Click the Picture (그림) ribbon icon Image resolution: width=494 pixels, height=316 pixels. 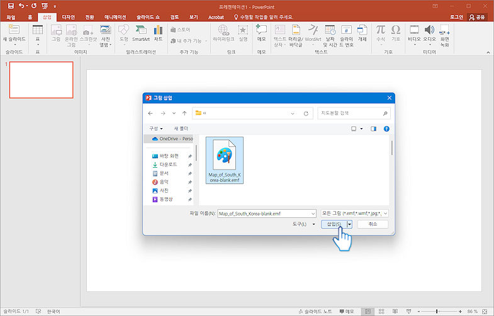pyautogui.click(x=56, y=30)
